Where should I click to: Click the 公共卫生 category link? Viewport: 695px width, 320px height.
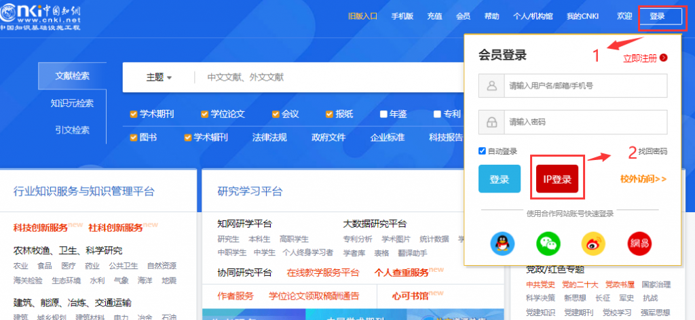click(x=124, y=266)
